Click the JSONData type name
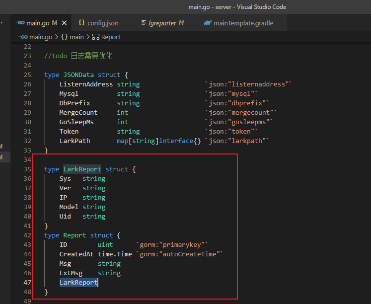This screenshot has height=304, width=371. (x=78, y=75)
